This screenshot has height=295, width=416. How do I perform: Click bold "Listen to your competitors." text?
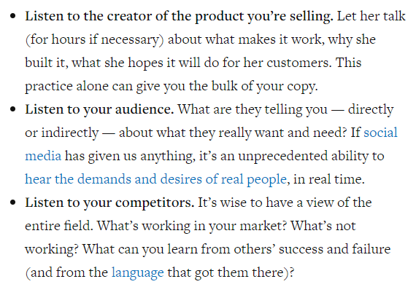point(109,202)
